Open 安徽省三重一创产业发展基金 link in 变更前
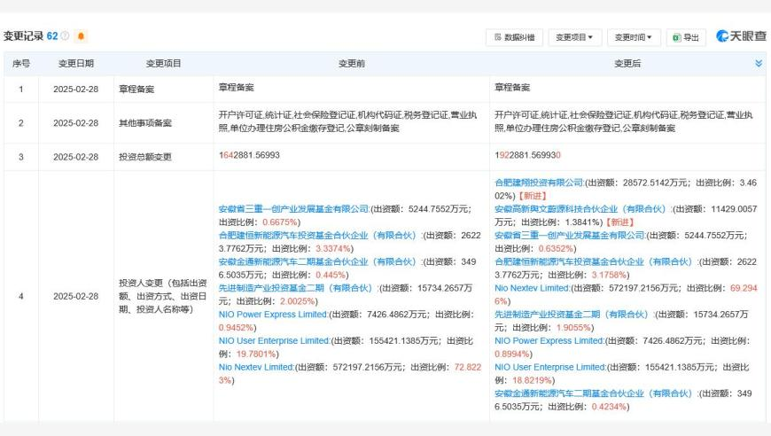Screen dimensions: 771x436 (x=294, y=209)
